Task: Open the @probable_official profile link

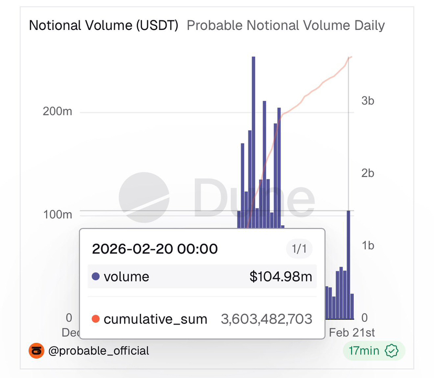Action: tap(99, 351)
